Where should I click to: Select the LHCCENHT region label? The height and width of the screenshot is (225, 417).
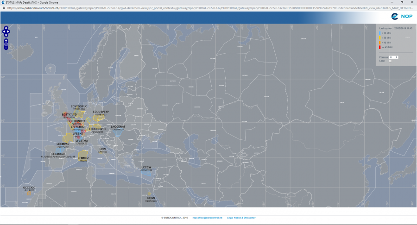pyautogui.click(x=118, y=126)
